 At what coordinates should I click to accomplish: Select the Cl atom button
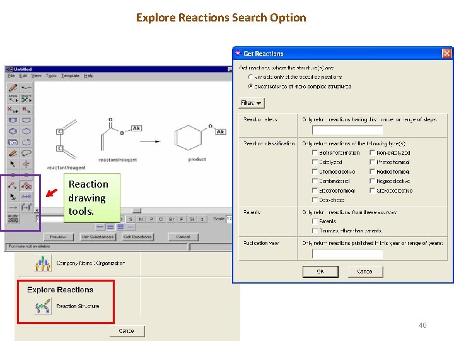point(161,219)
